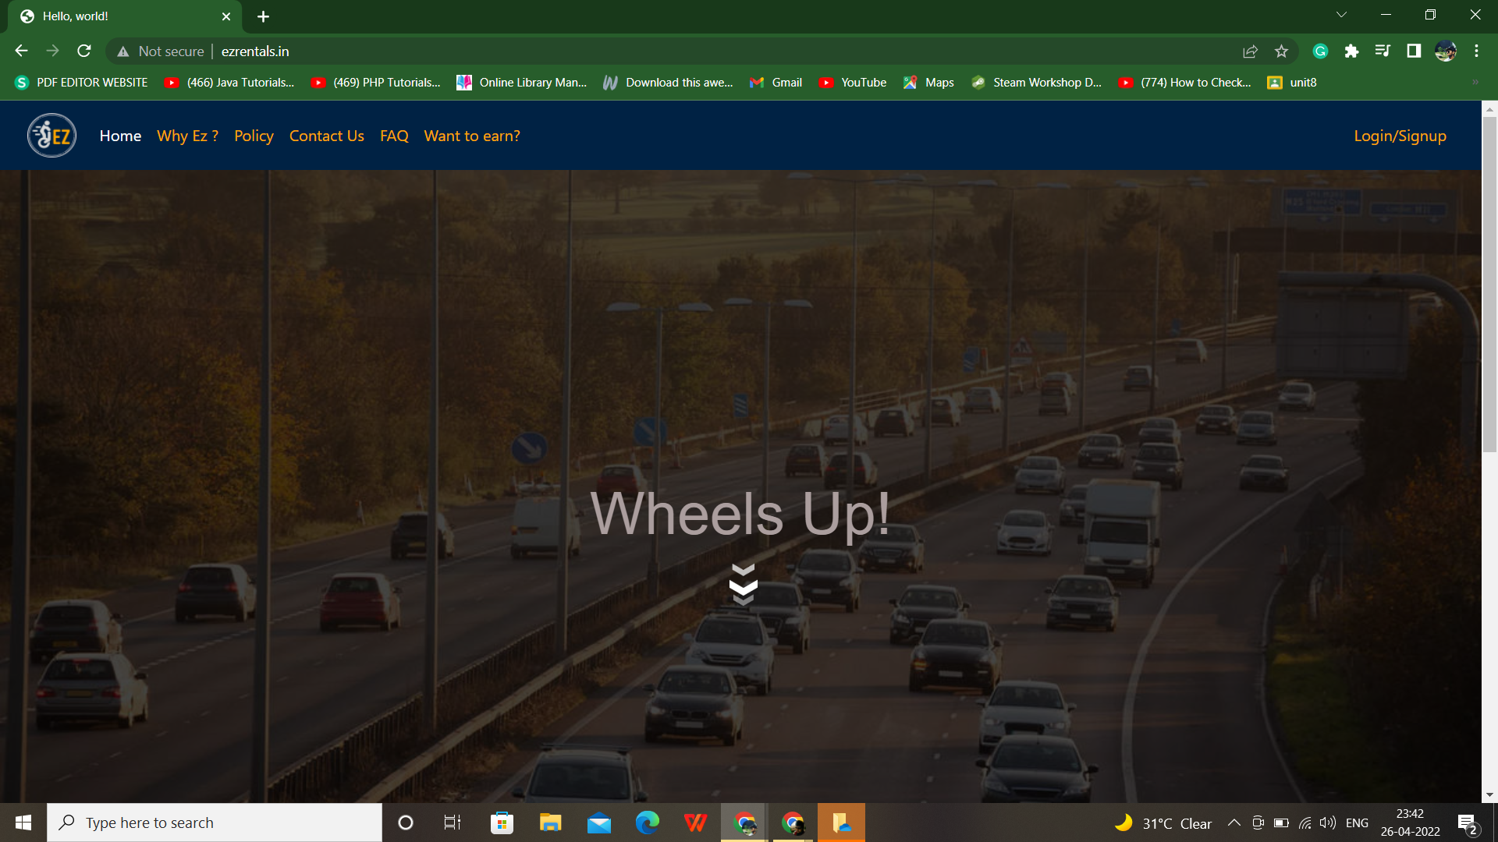Viewport: 1498px width, 842px height.
Task: Open the Extensions puzzle menu
Action: tap(1351, 51)
